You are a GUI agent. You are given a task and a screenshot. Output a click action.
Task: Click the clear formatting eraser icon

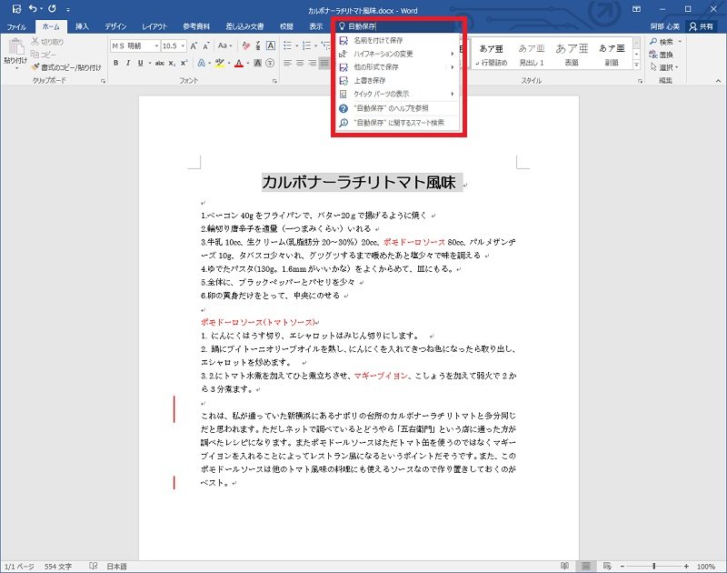[x=245, y=46]
